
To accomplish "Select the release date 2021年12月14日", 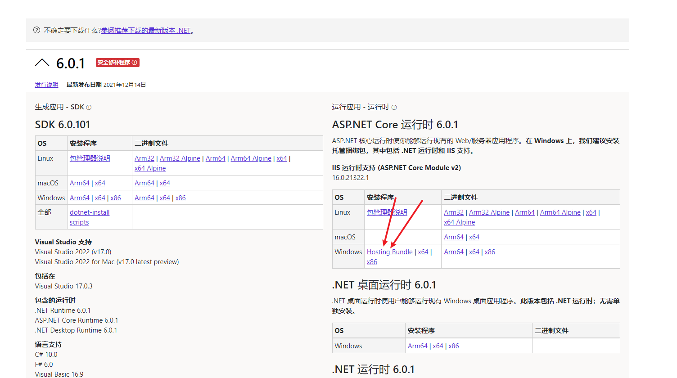I will 125,85.
